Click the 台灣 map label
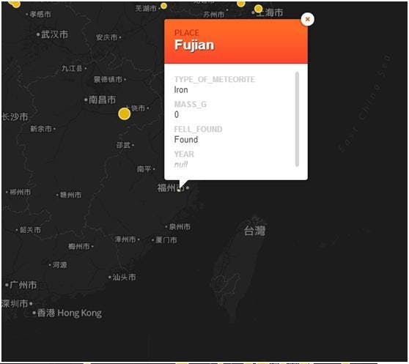Viewport: 409px width, 364px height. (x=254, y=231)
